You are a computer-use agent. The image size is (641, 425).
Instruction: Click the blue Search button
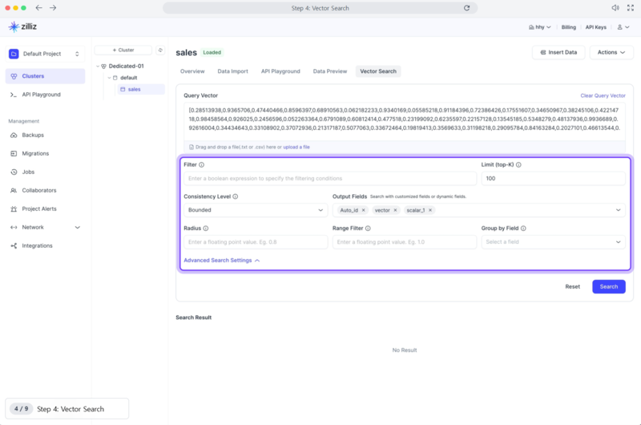click(608, 286)
